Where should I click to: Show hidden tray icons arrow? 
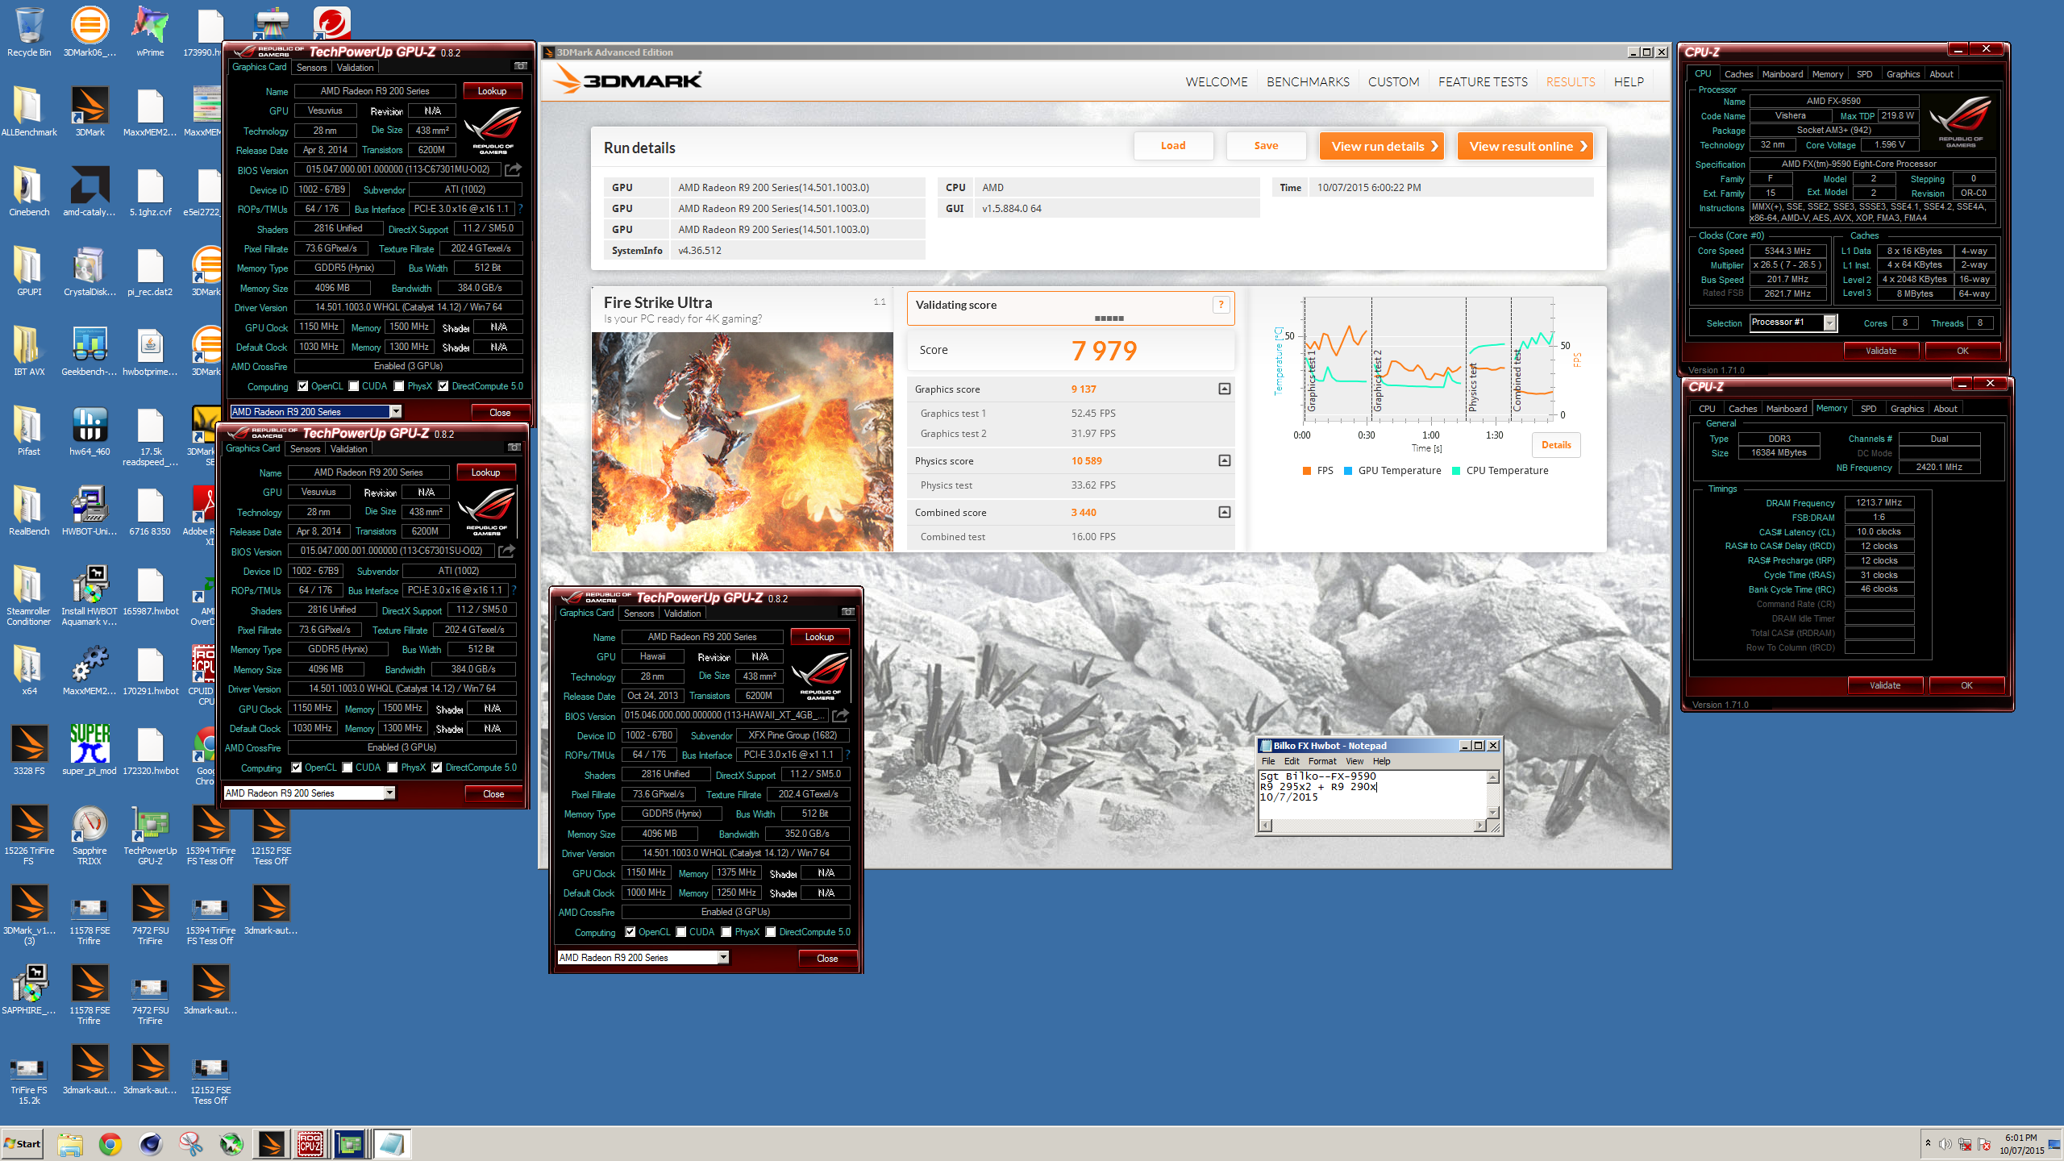click(x=1928, y=1143)
